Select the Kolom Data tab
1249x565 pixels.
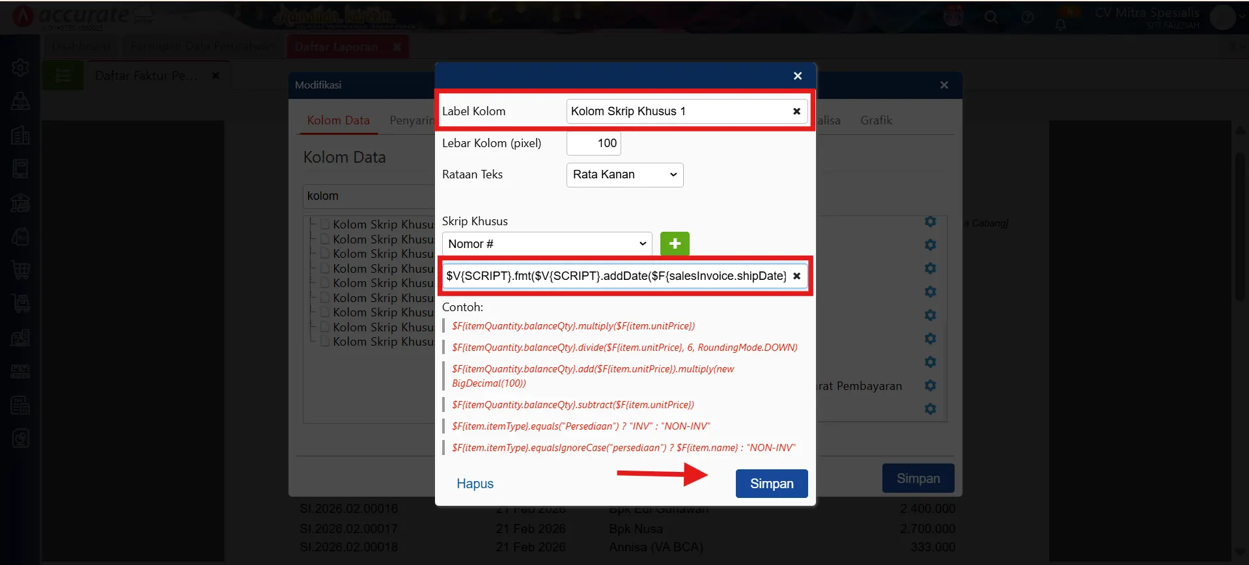[338, 120]
